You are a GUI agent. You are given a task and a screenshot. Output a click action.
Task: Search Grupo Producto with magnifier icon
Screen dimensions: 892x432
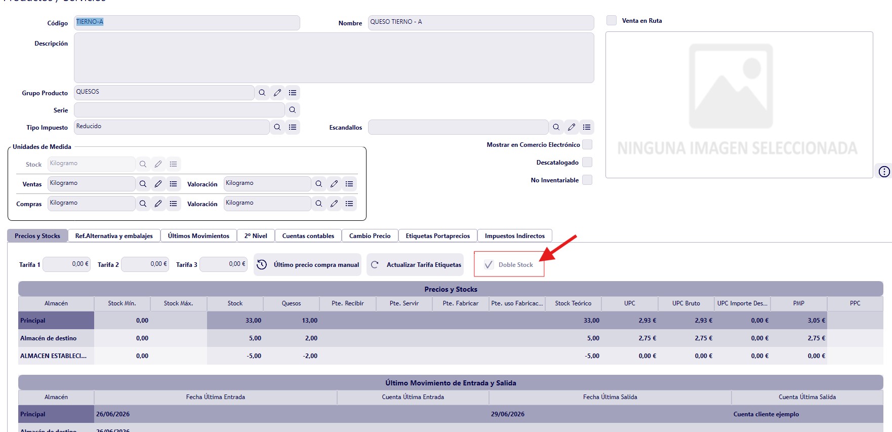click(x=262, y=93)
